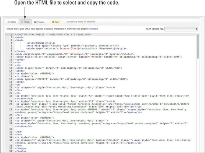Viewport: 205px width, 153px height.
Task: Collapse the tbody fold on line 14
Action: (x=13, y=71)
